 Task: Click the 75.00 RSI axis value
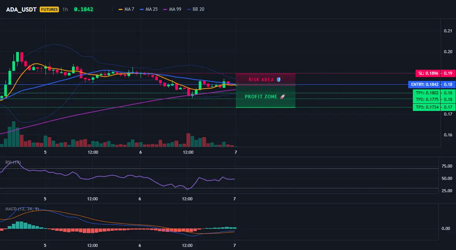point(447,166)
